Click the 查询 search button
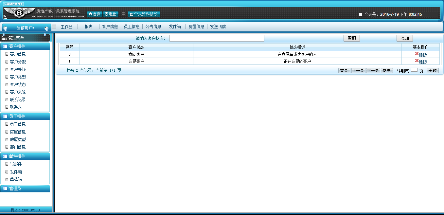 [352, 38]
